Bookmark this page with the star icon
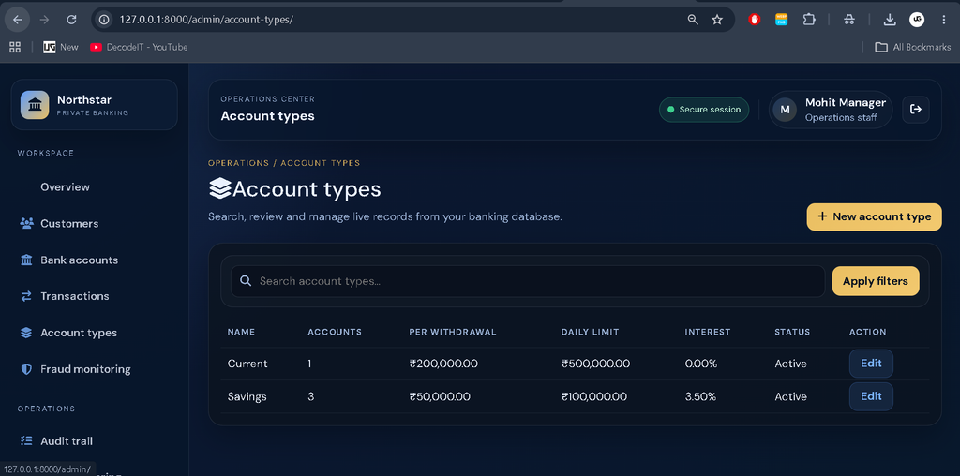This screenshot has height=476, width=960. 717,20
